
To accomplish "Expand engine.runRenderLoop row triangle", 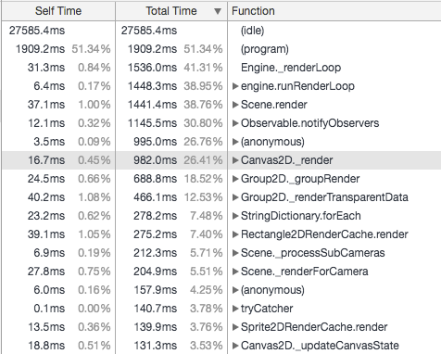I will [235, 86].
